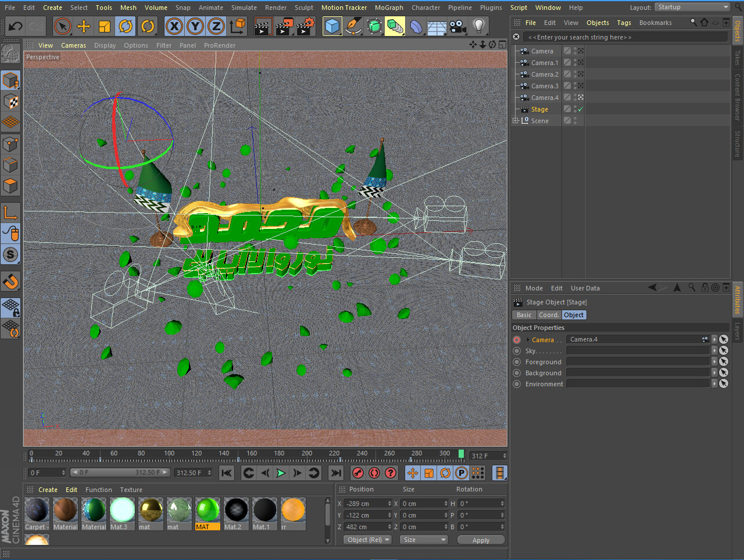Toggle the Stage object's enabled checkmark

tap(581, 109)
